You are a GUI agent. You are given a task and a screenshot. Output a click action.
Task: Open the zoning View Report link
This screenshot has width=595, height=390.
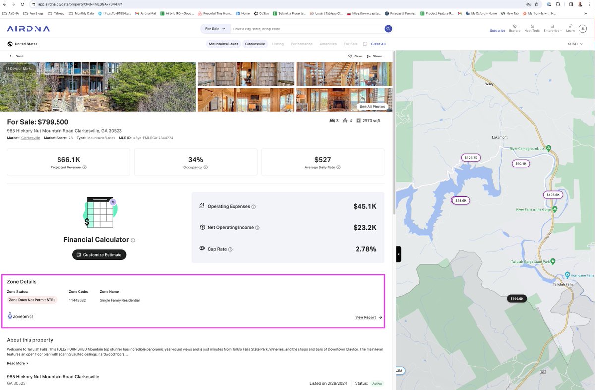[x=368, y=317]
